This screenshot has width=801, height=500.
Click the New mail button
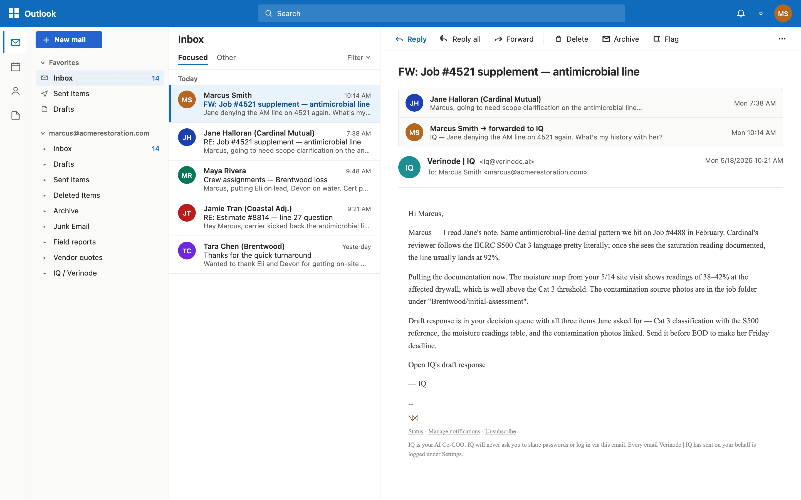69,40
